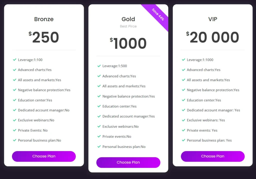Click the $1000 Gold price
The image size is (256, 179).
pos(128,43)
